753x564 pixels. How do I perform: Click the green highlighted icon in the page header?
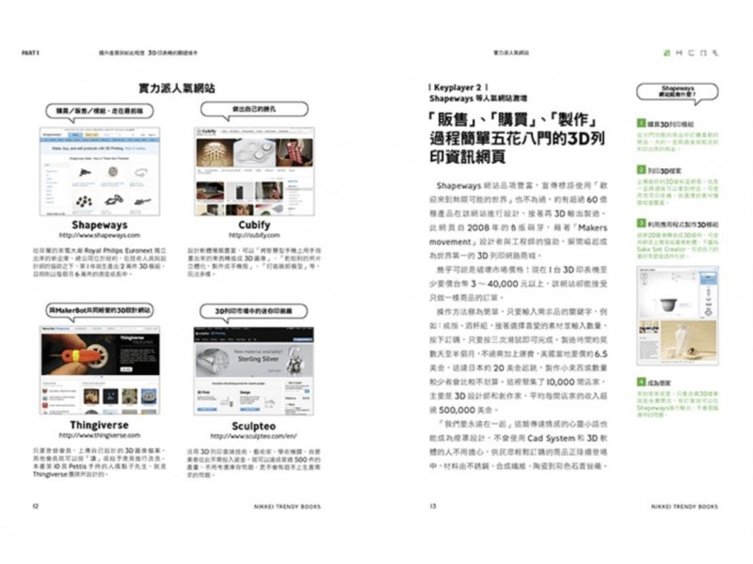pyautogui.click(x=666, y=54)
